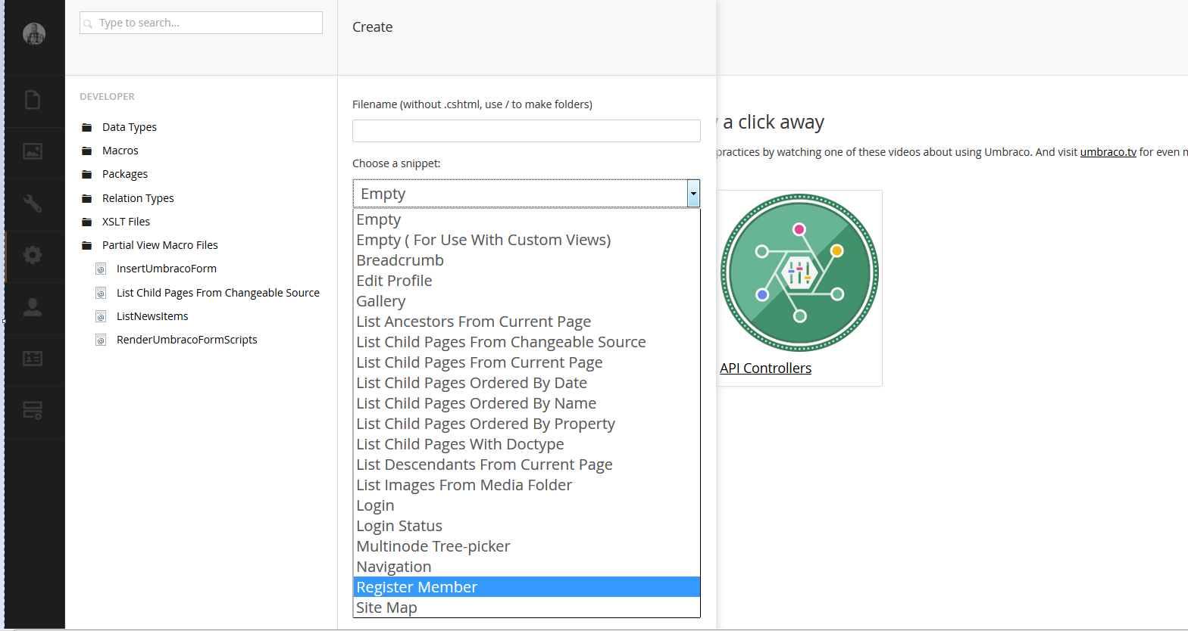1188x631 pixels.
Task: Select List Ancestors From Current Page
Action: point(527,322)
